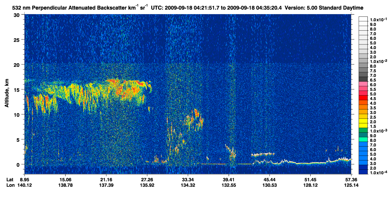Pick the green swatch between 1.0x10-3 and 1.5
This screenshot has width=390, height=200.
363,130
